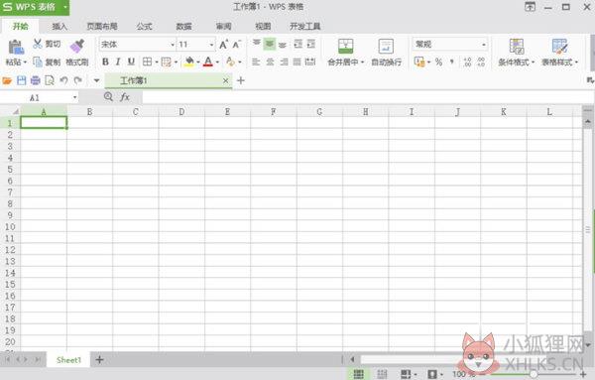Close the 工作簿1 document tab
Viewport: 595px width, 380px height.
tap(226, 80)
